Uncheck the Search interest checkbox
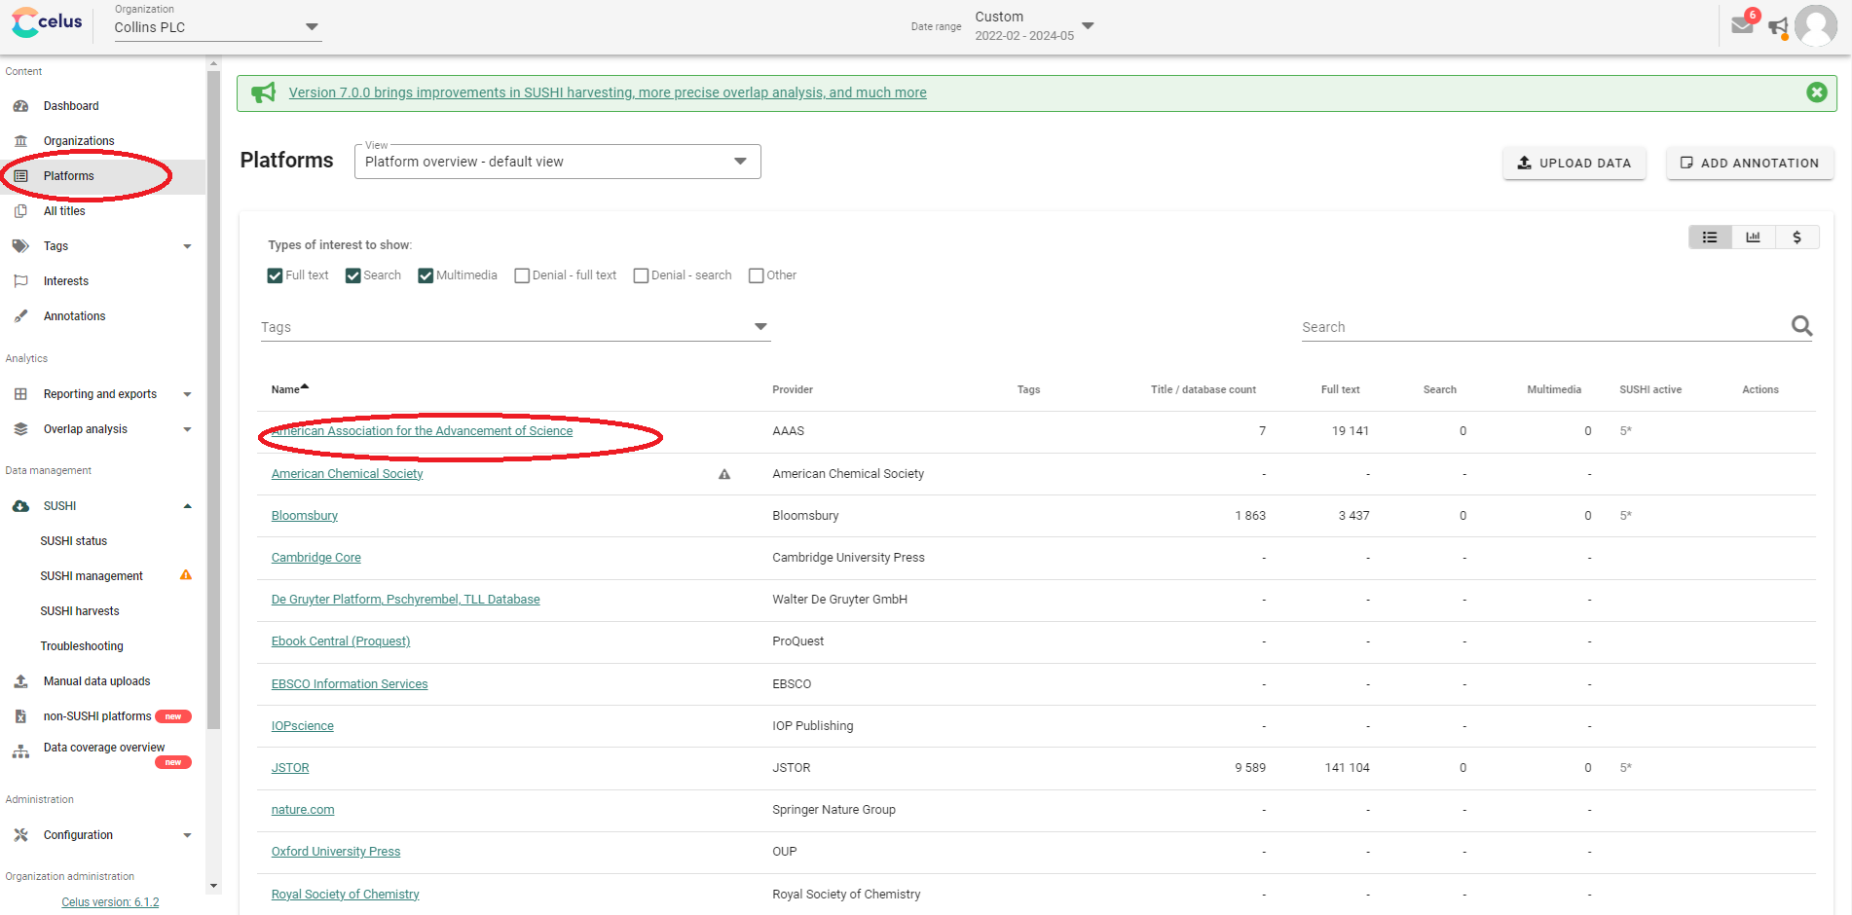The height and width of the screenshot is (915, 1852). [353, 275]
